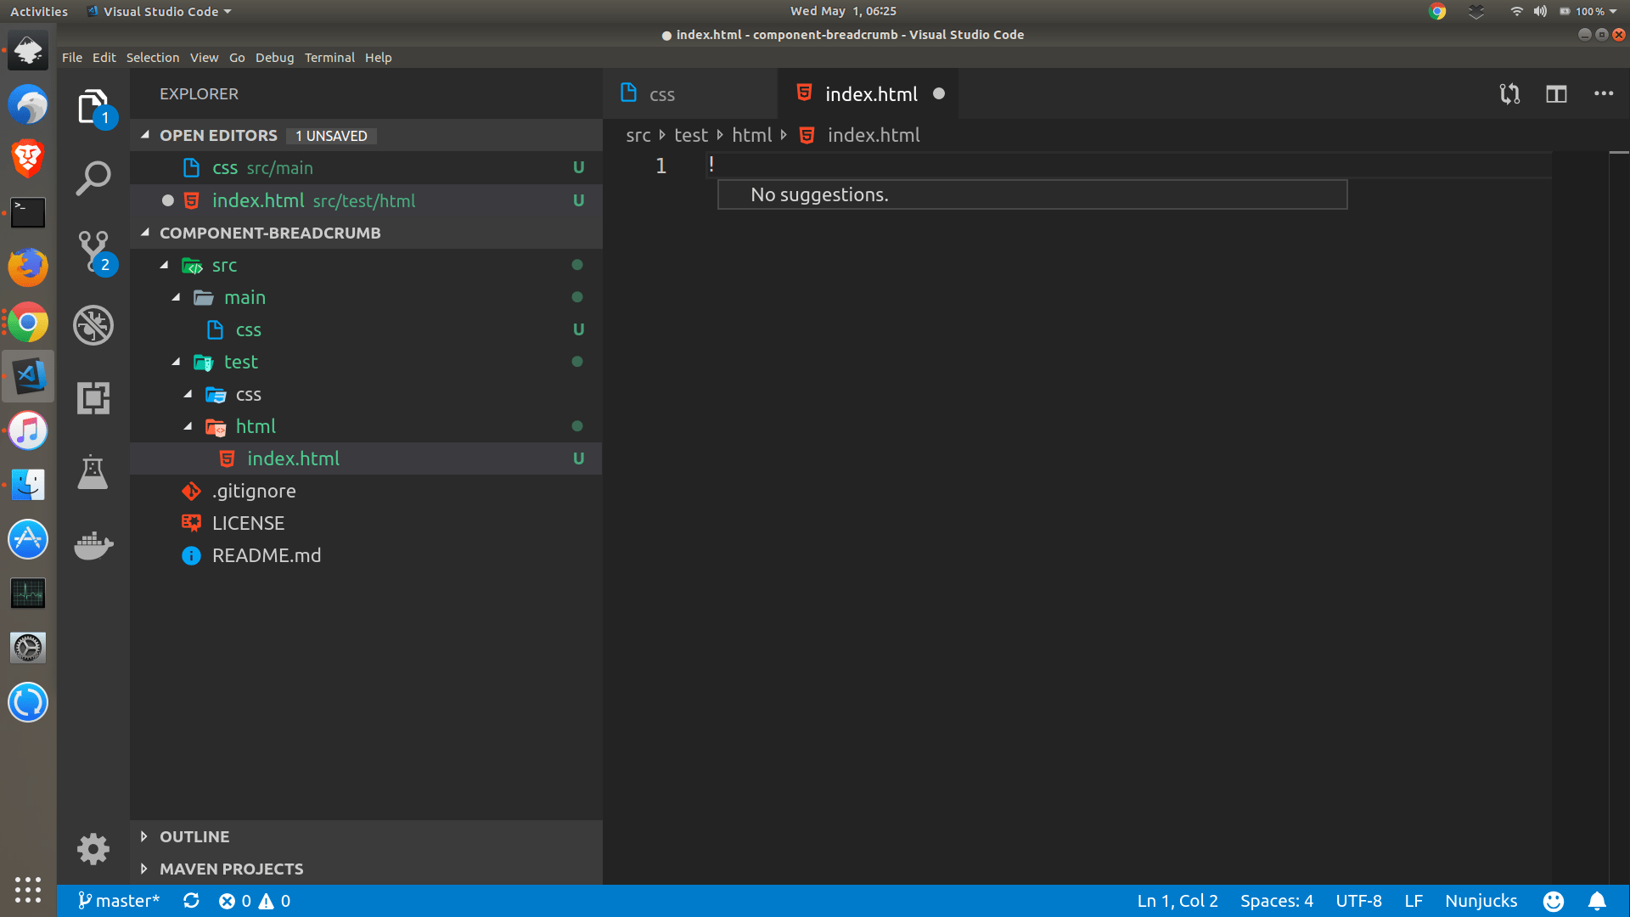Open the Debug view icon
The height and width of the screenshot is (917, 1630).
tap(93, 324)
